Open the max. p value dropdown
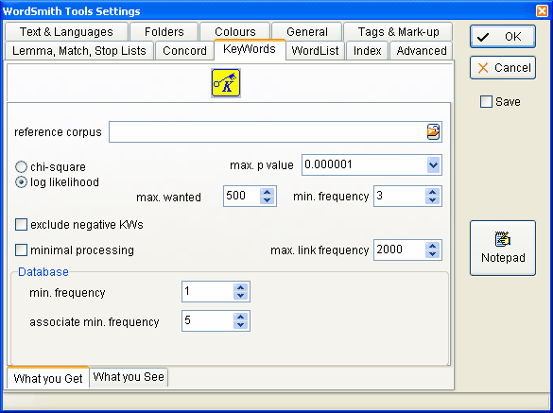This screenshot has height=413, width=553. click(433, 164)
